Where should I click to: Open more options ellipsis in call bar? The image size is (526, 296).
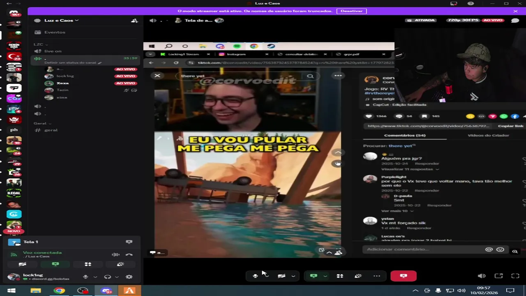pyautogui.click(x=377, y=276)
